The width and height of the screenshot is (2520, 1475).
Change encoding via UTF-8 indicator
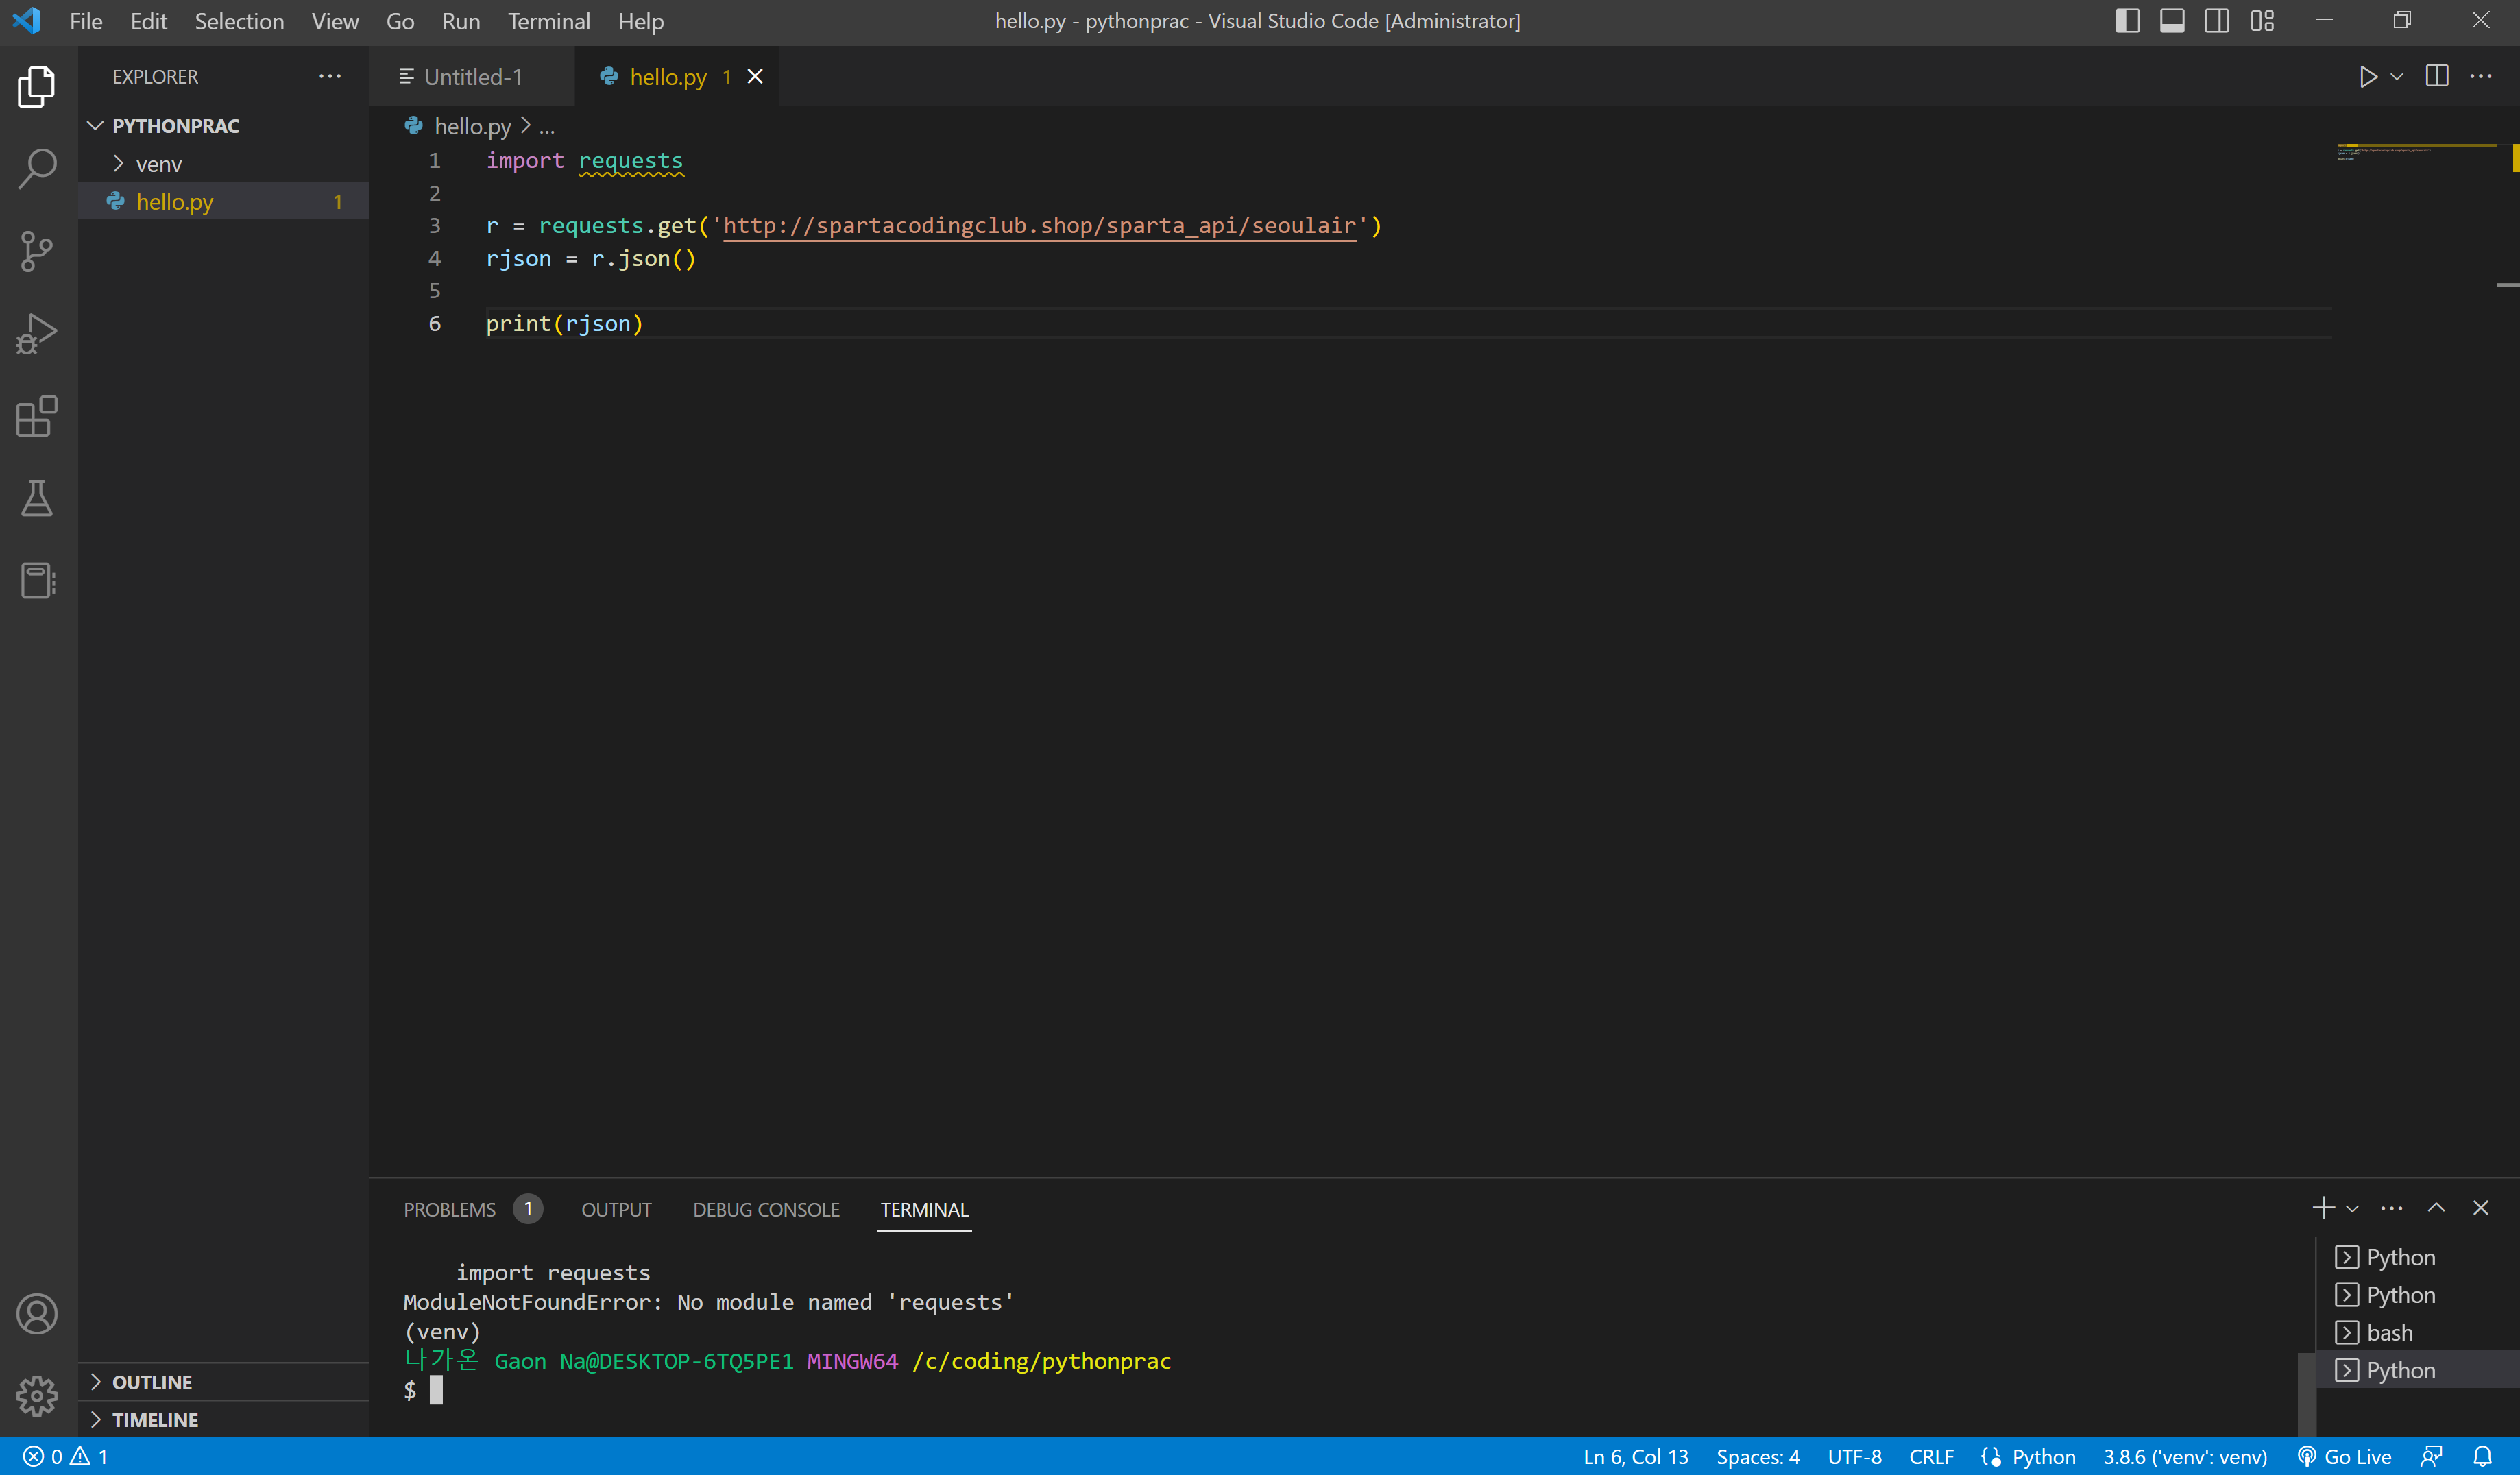pyautogui.click(x=1854, y=1457)
